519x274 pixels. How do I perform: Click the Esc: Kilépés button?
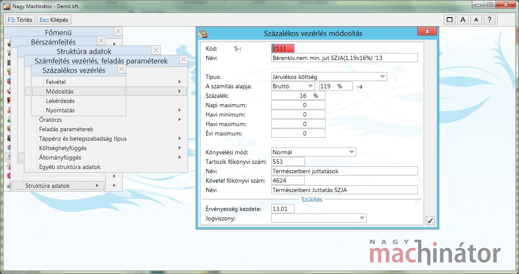point(54,20)
